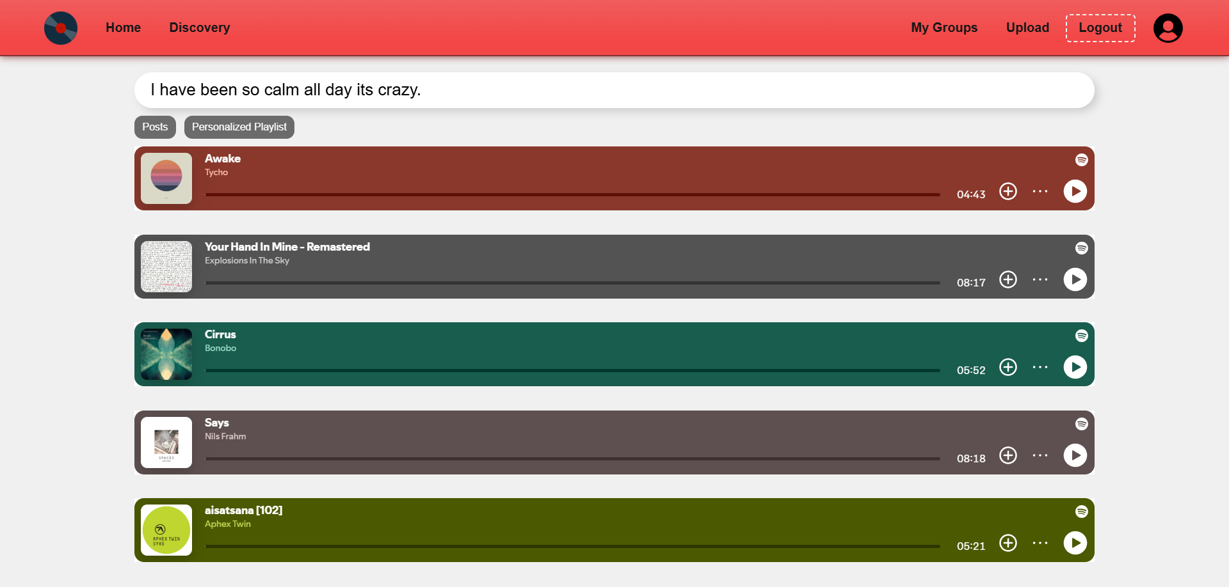Click the 04:43 duration text
Viewport: 1229px width, 587px height.
[971, 194]
